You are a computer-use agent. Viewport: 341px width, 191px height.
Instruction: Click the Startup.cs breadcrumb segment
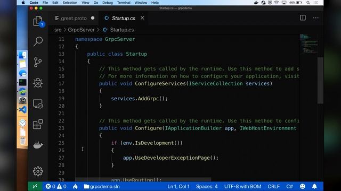[x=122, y=30]
